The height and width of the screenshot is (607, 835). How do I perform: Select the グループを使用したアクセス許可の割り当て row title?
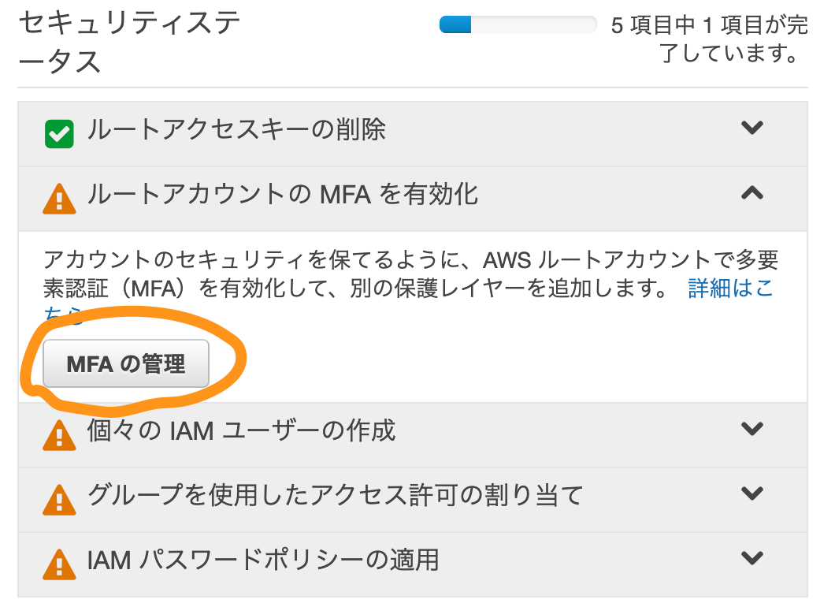click(336, 495)
